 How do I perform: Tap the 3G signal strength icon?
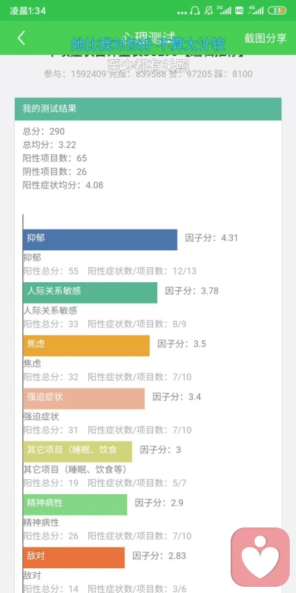[223, 11]
